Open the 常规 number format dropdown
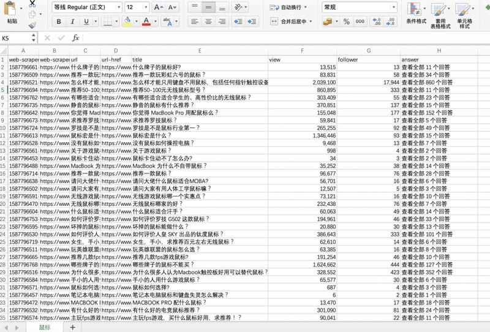Viewport: 490px width, 332px height. [x=393, y=7]
